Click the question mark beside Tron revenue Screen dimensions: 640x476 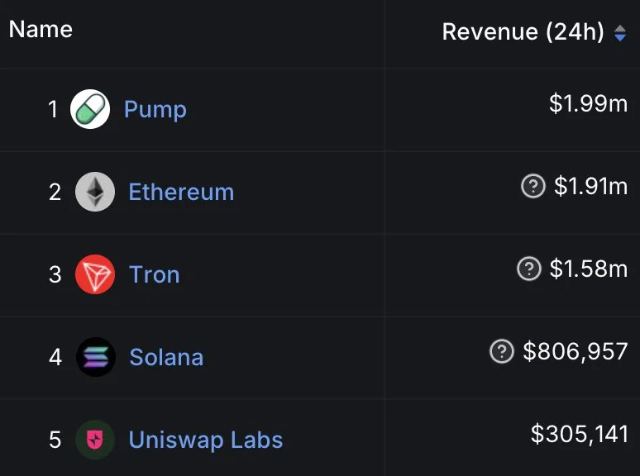pos(529,269)
